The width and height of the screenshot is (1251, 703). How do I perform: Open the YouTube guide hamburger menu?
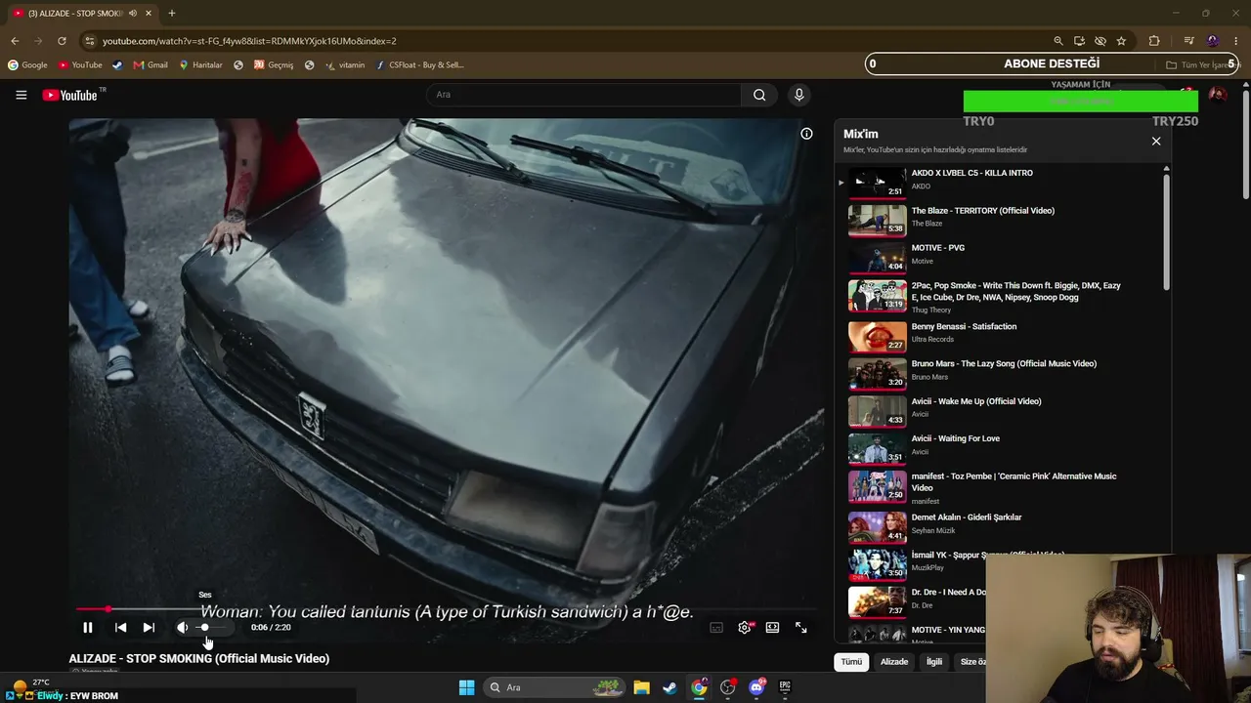point(21,95)
